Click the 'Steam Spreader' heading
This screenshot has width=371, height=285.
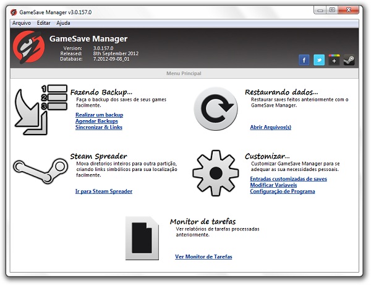click(99, 156)
